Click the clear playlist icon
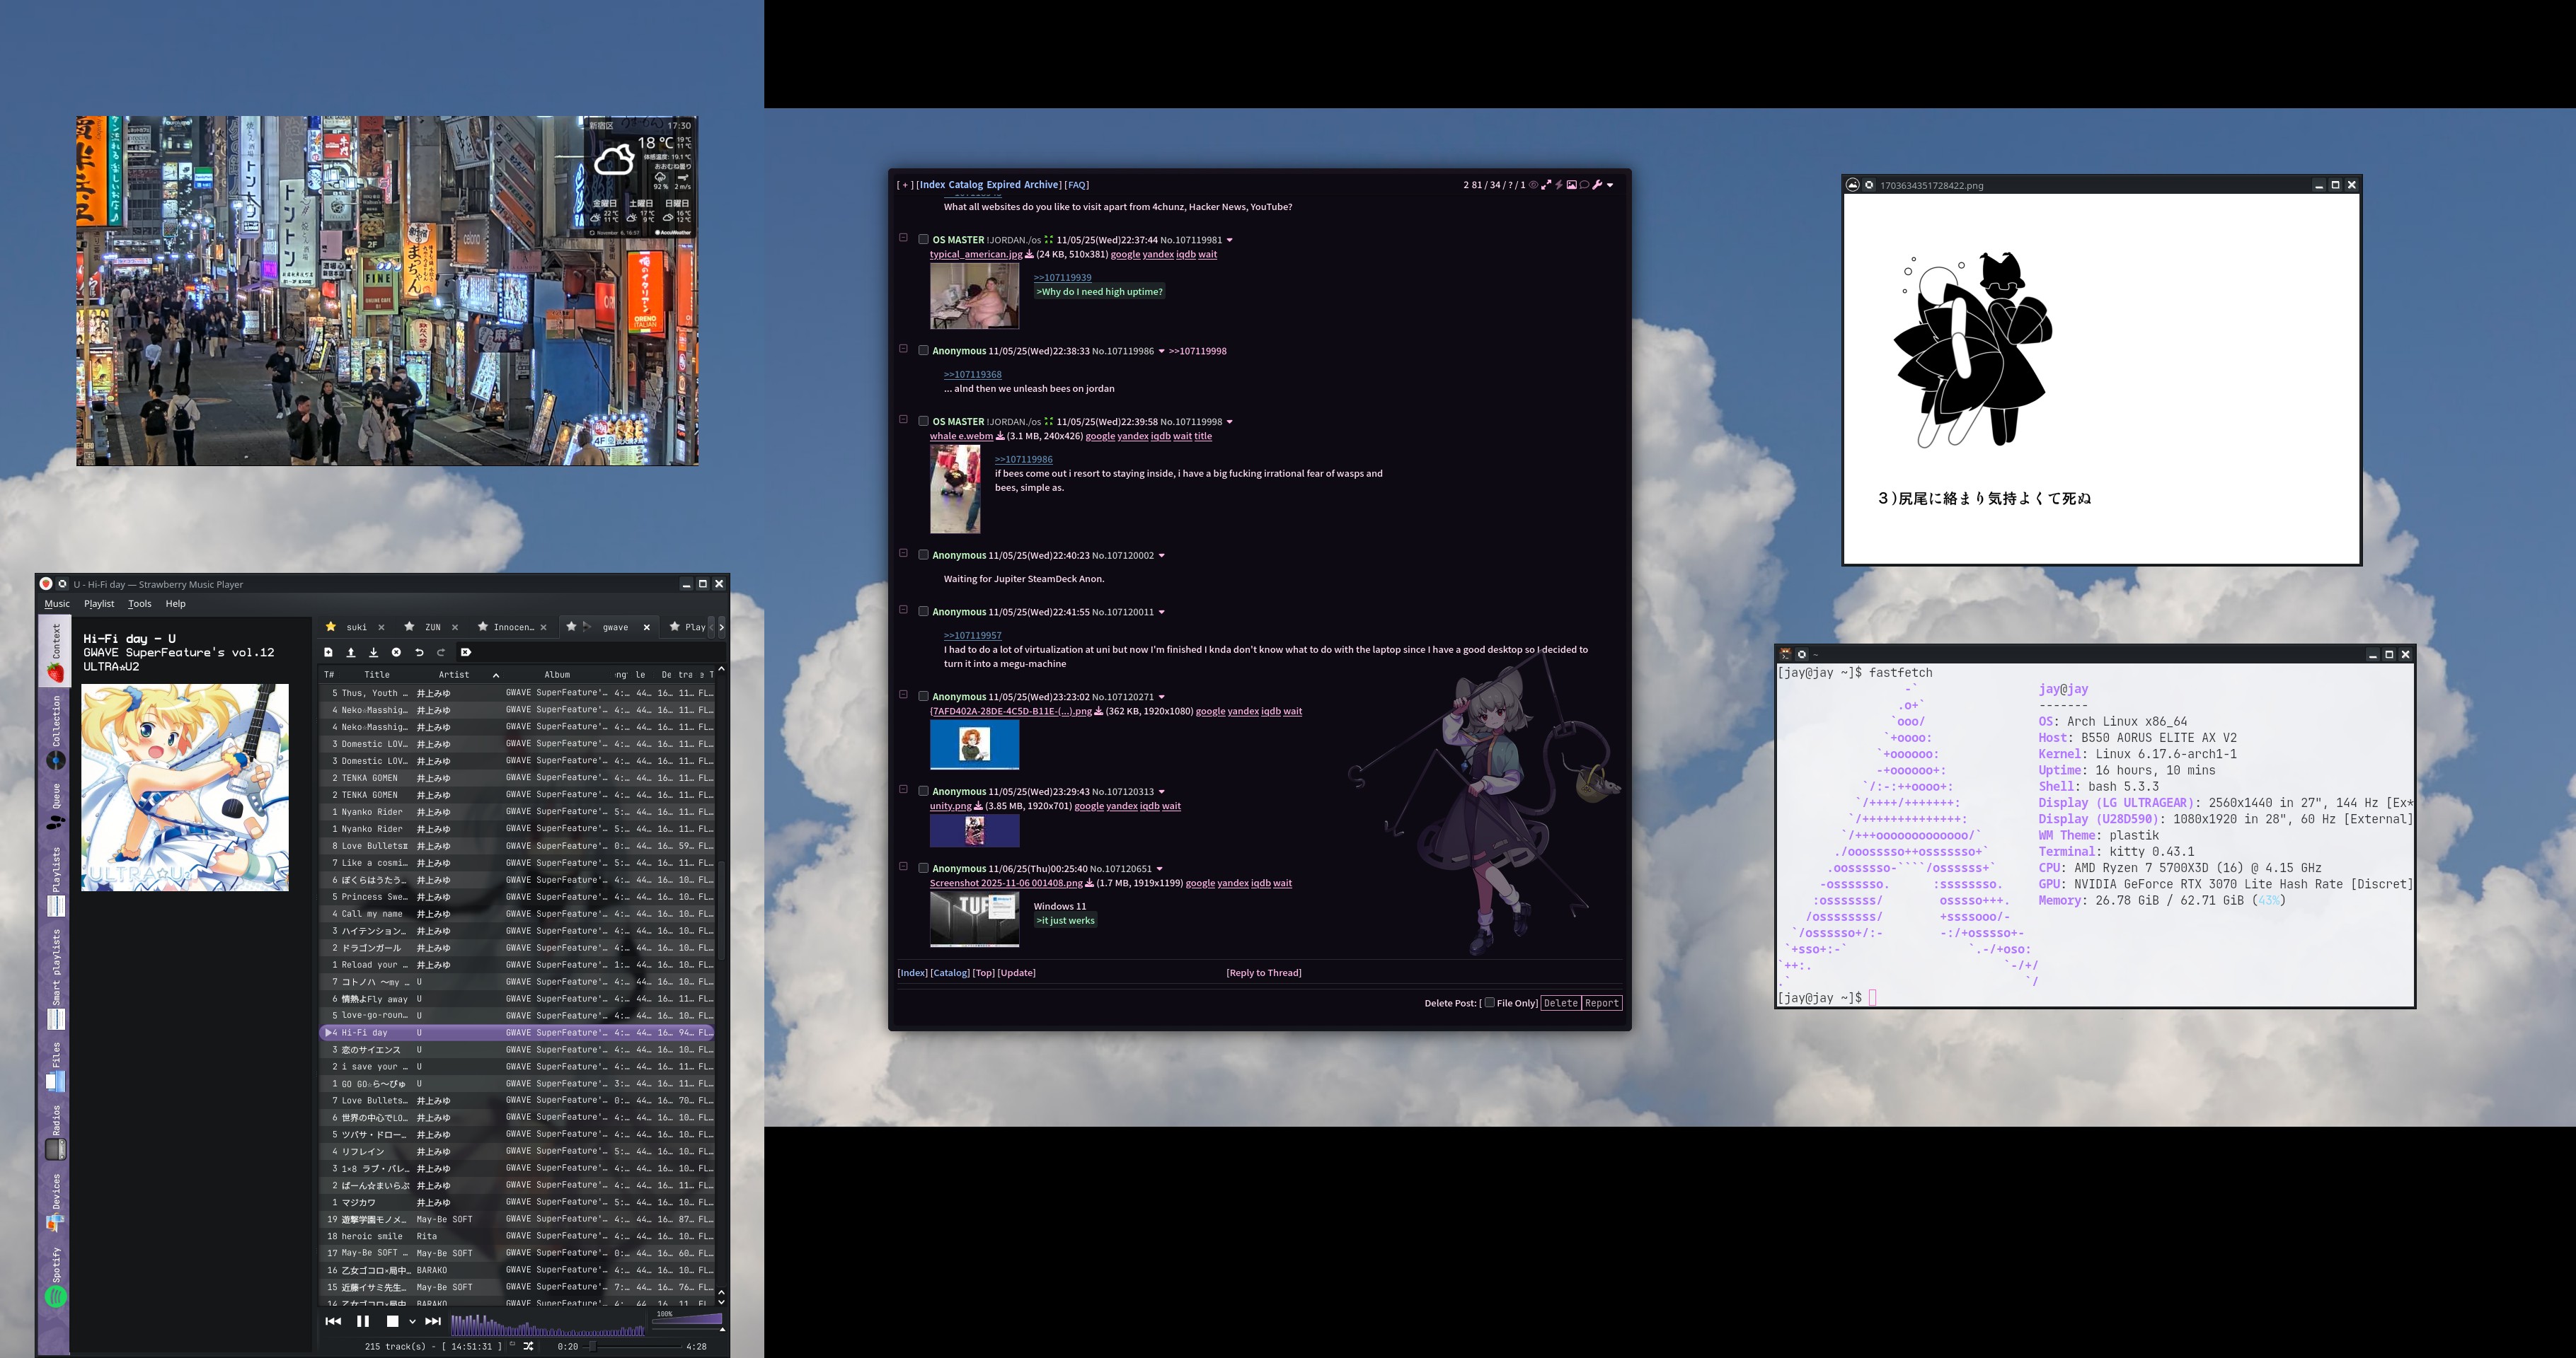The image size is (2576, 1358). click(396, 653)
